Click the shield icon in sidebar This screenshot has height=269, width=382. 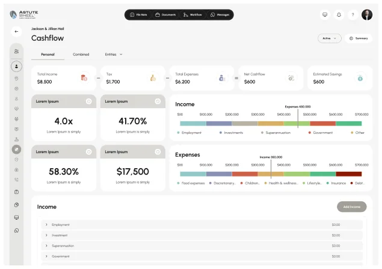16,160
